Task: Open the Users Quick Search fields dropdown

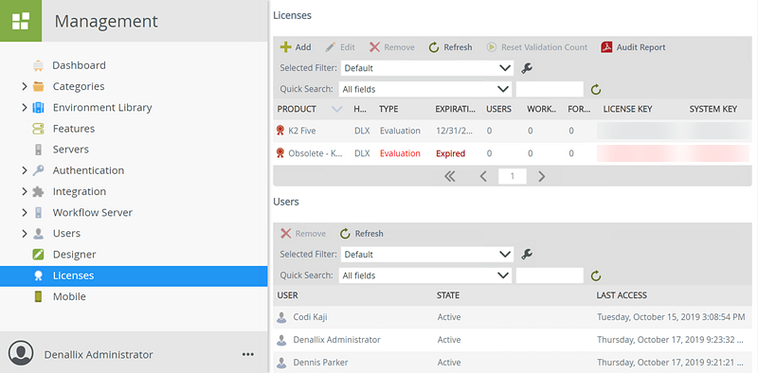Action: [x=424, y=275]
